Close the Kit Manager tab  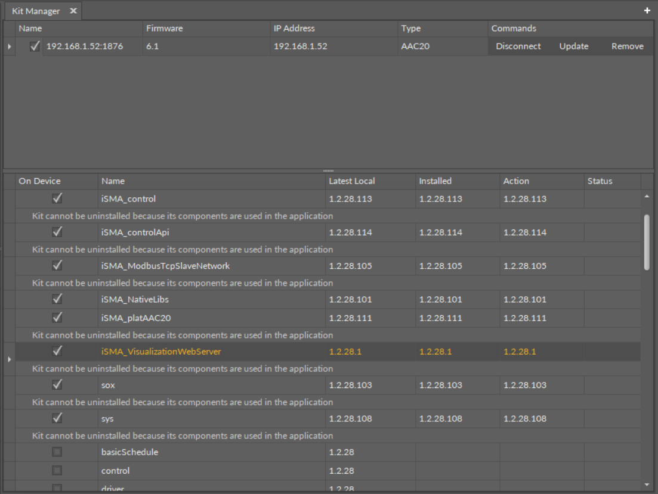click(x=73, y=11)
